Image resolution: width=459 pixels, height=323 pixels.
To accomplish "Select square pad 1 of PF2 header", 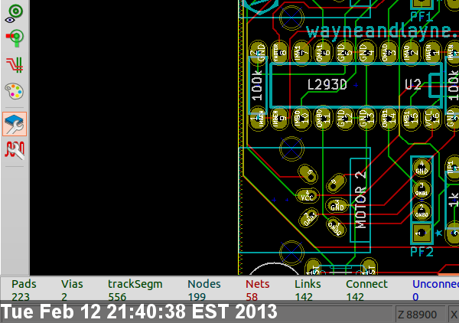I will 422,233.
